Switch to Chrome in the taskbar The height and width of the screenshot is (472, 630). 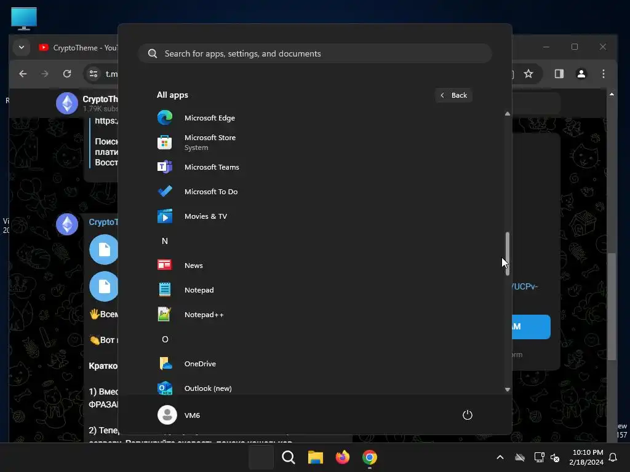pos(370,457)
